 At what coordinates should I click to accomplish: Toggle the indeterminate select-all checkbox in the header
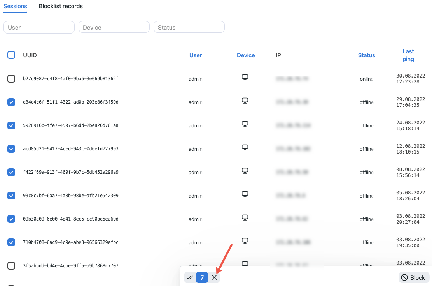11,55
